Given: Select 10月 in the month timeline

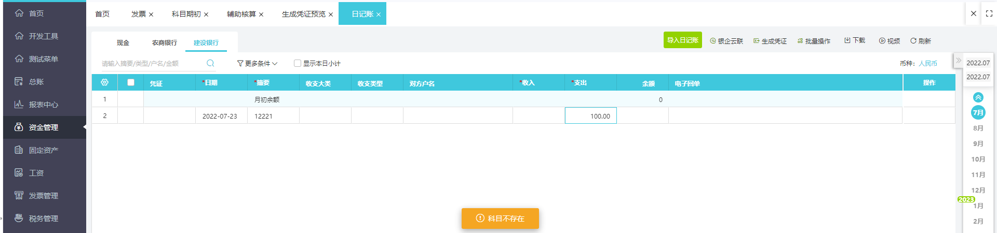Looking at the screenshot, I should (978, 159).
